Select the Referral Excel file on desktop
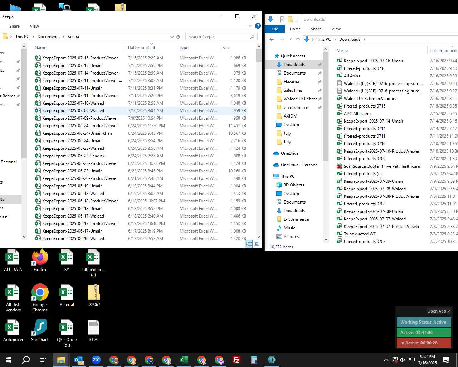Screen dimensions: 458x367 point(67,296)
